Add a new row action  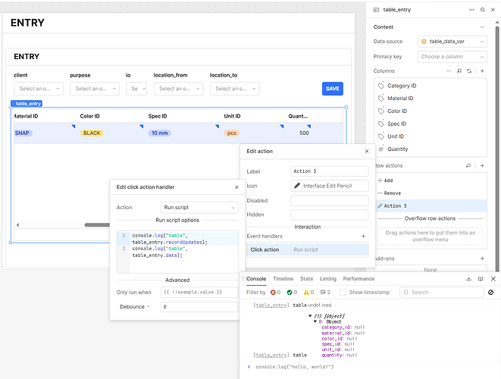[x=482, y=164]
